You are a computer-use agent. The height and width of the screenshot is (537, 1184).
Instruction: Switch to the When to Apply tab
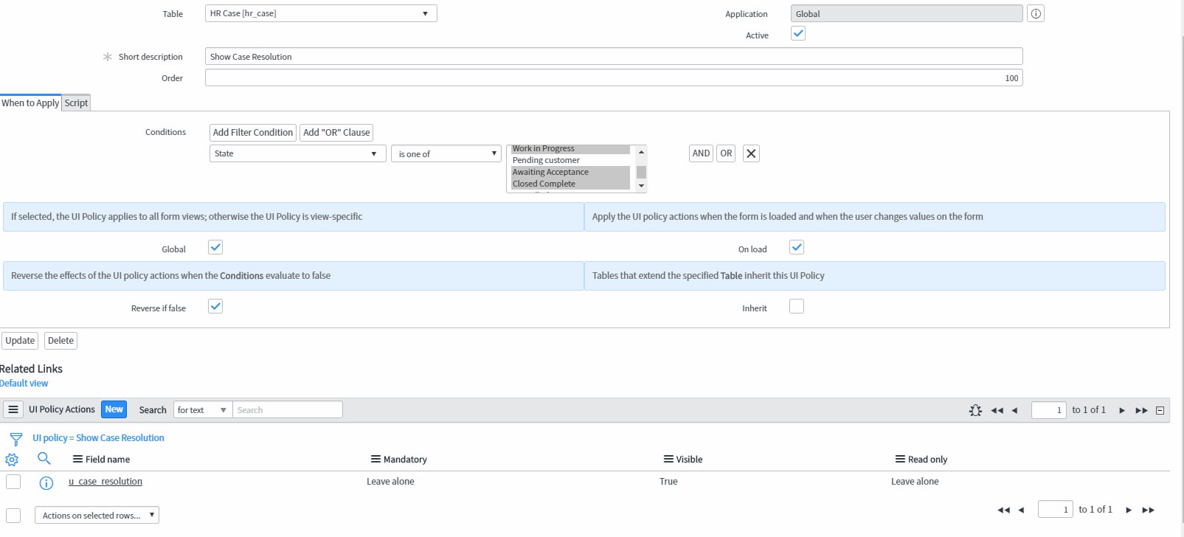[30, 103]
